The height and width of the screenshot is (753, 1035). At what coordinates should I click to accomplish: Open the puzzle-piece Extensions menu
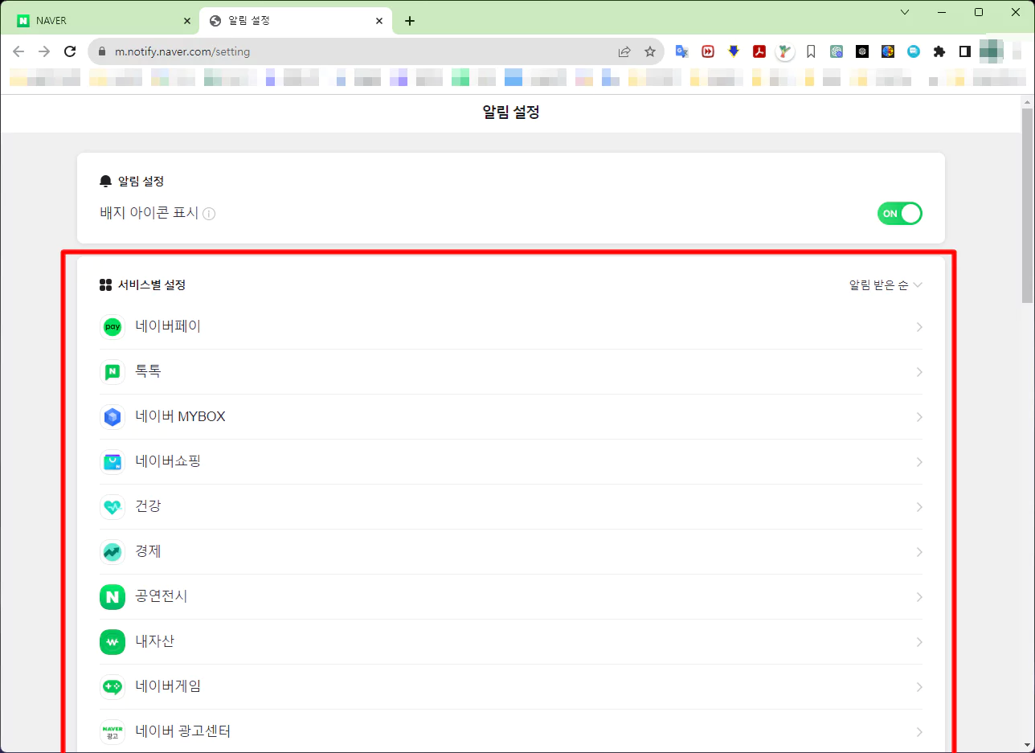click(x=939, y=51)
